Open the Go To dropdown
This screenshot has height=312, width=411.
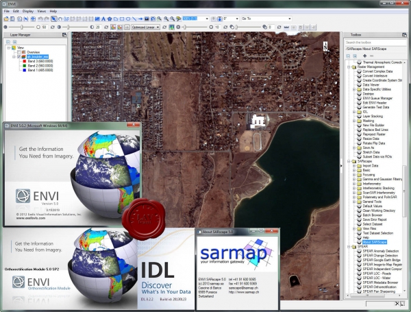(289, 19)
